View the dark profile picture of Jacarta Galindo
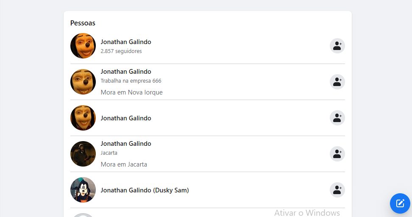Image resolution: width=412 pixels, height=217 pixels. 83,154
